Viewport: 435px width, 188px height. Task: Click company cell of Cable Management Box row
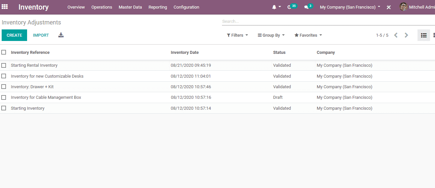click(x=344, y=97)
